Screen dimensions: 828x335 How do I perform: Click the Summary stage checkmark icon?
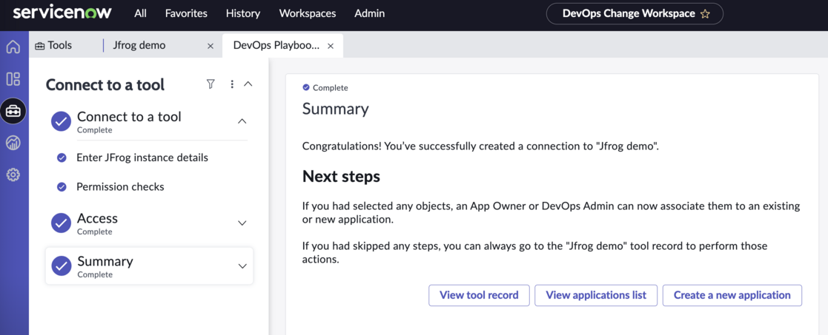click(62, 266)
